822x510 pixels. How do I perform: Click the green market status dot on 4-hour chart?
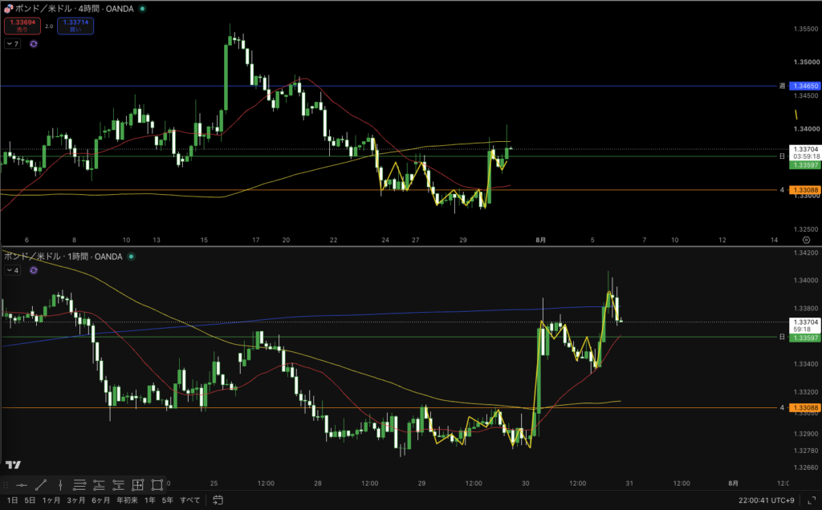(x=142, y=9)
